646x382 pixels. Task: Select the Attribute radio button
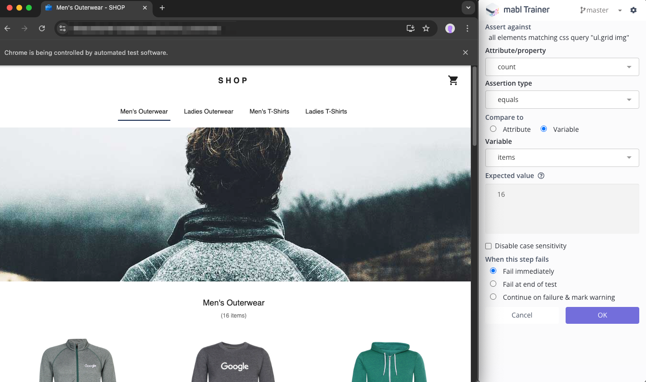pos(493,129)
